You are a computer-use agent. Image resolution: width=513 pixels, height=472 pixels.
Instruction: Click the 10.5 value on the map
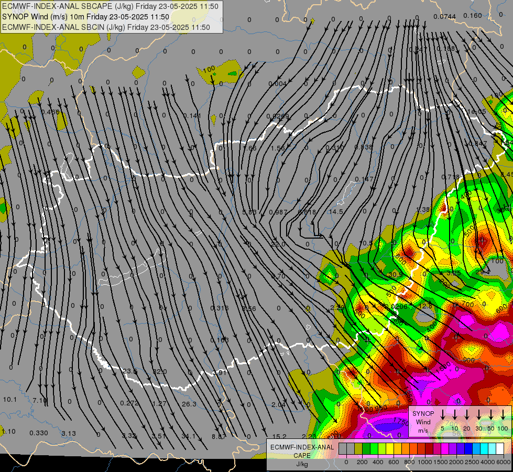click(x=366, y=243)
